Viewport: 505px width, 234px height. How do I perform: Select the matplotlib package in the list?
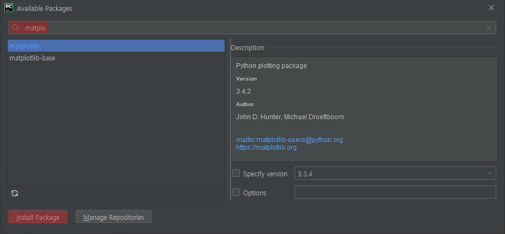[x=116, y=46]
